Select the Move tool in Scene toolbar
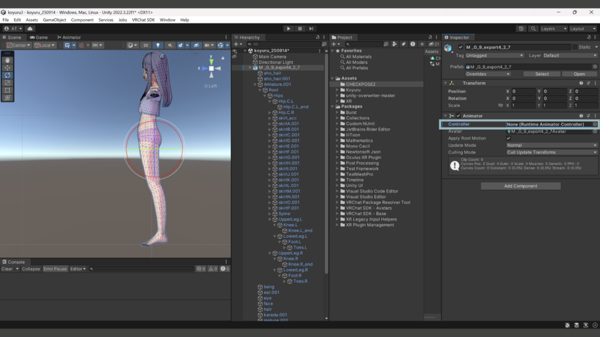Screen dimensions: 600x337 [8, 67]
